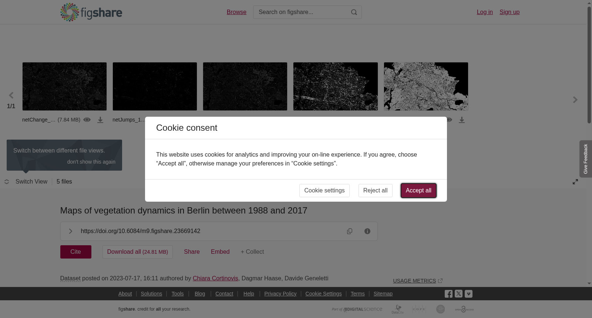This screenshot has height=318, width=592.
Task: Click the download icon beside the modal's right edge
Action: pos(462,120)
